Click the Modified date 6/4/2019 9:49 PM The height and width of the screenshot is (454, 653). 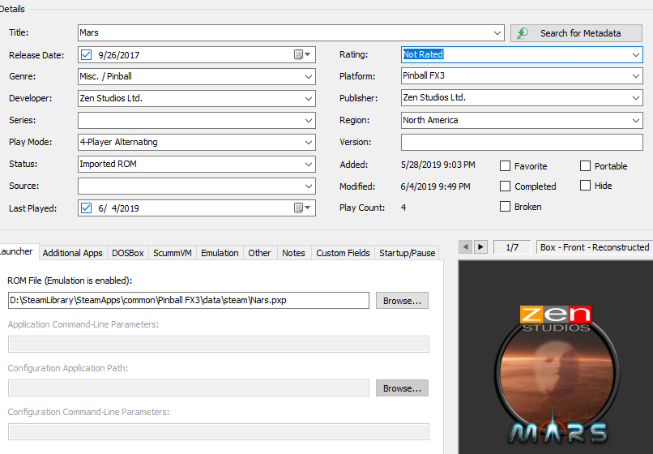pos(436,186)
